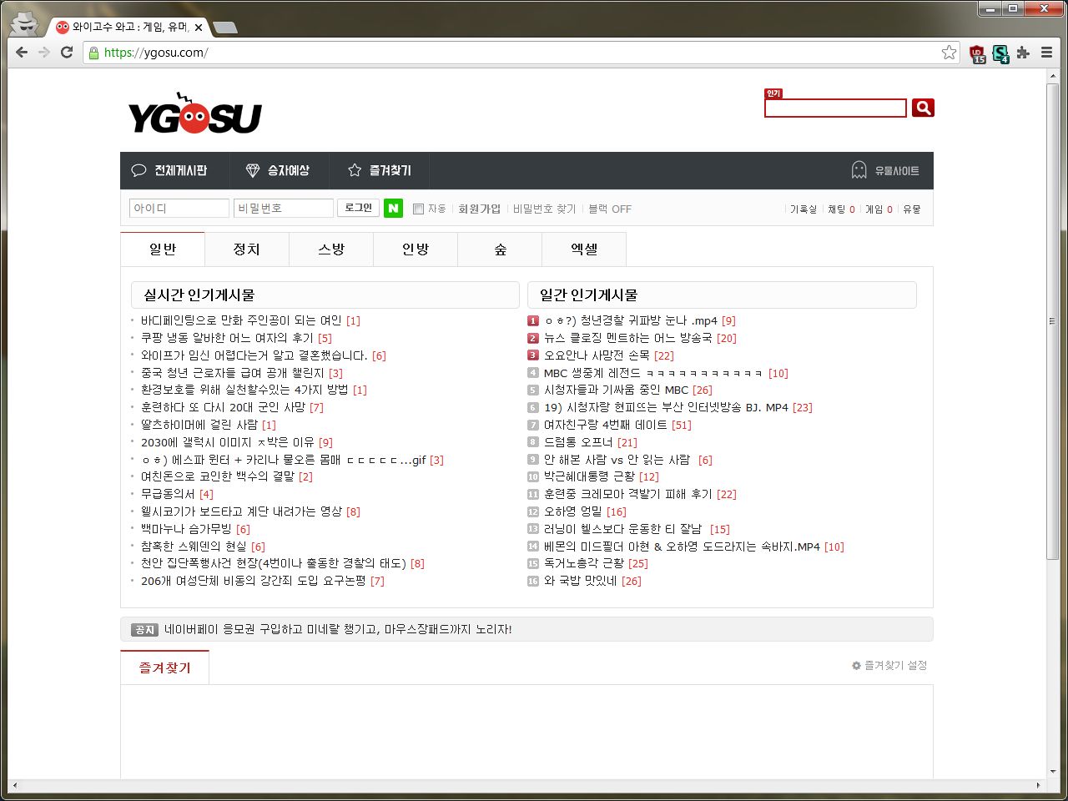
Task: Click the 실시간 인기게시물 heading
Action: [x=199, y=295]
